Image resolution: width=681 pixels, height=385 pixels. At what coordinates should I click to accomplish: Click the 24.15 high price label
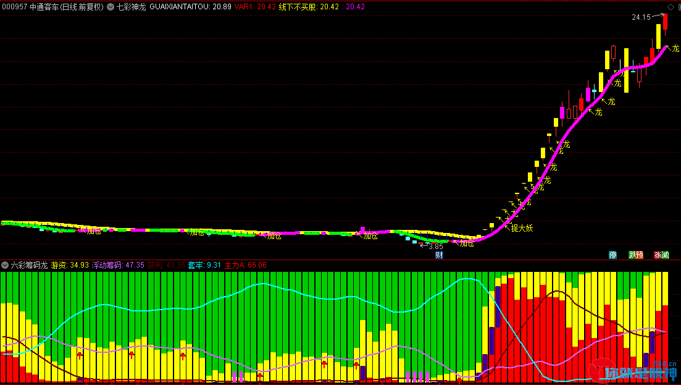point(641,17)
